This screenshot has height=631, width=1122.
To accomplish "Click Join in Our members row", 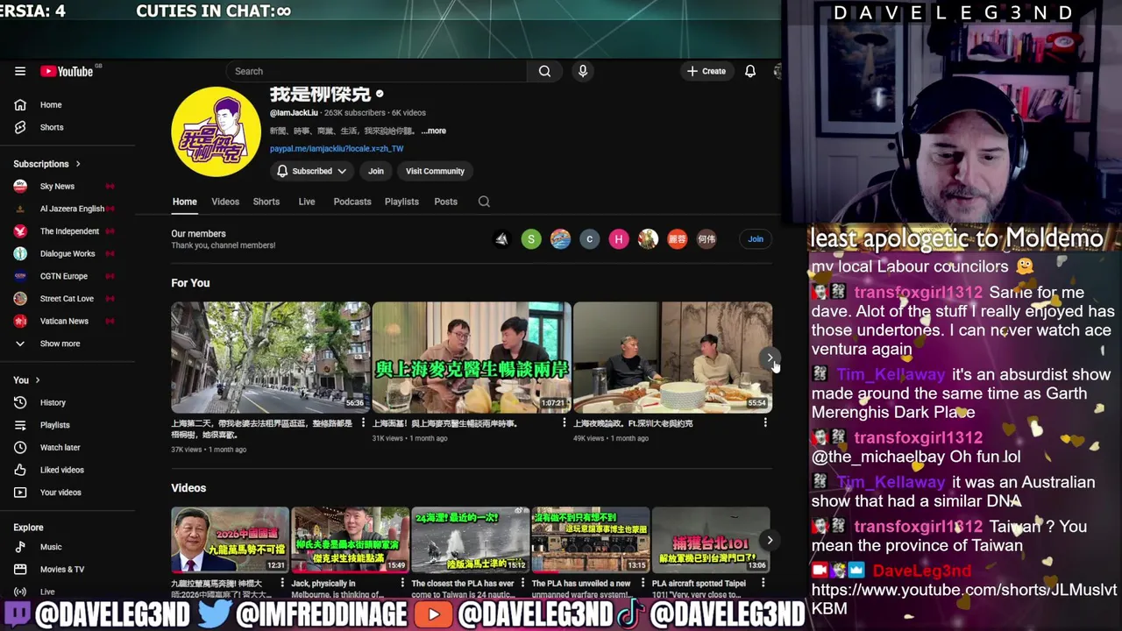I will pyautogui.click(x=756, y=238).
